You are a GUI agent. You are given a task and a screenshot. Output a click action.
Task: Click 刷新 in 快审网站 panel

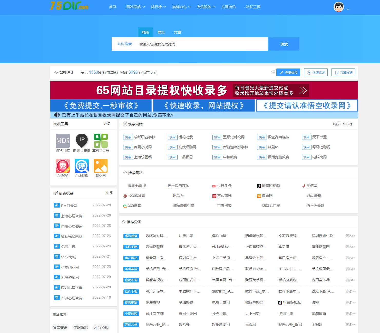pyautogui.click(x=336, y=124)
